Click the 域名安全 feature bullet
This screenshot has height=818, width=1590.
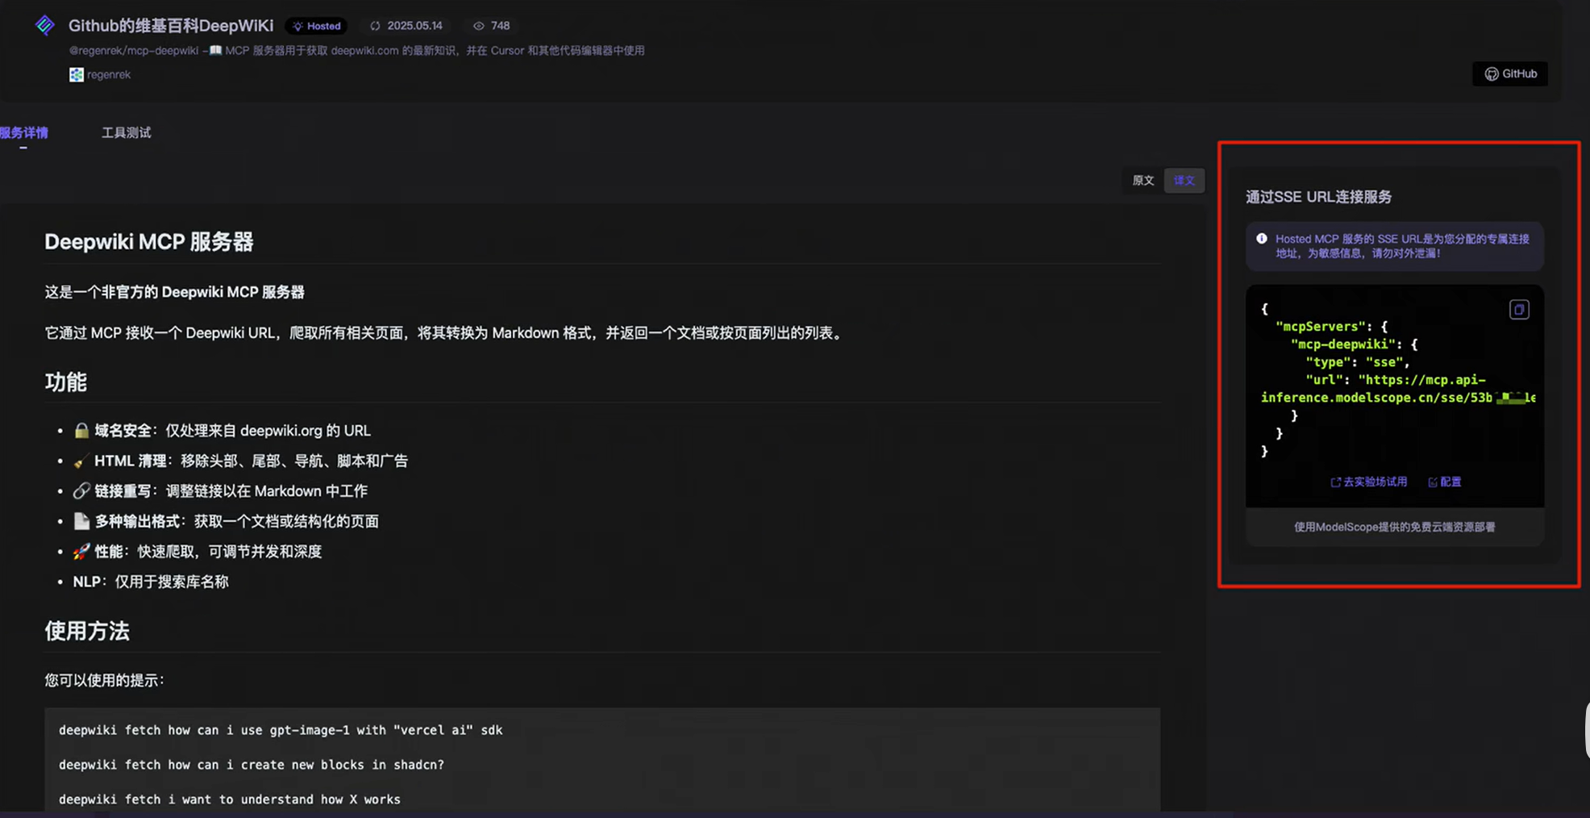pyautogui.click(x=222, y=431)
